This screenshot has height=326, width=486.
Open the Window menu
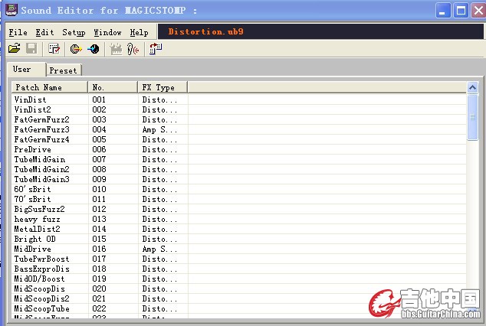107,32
